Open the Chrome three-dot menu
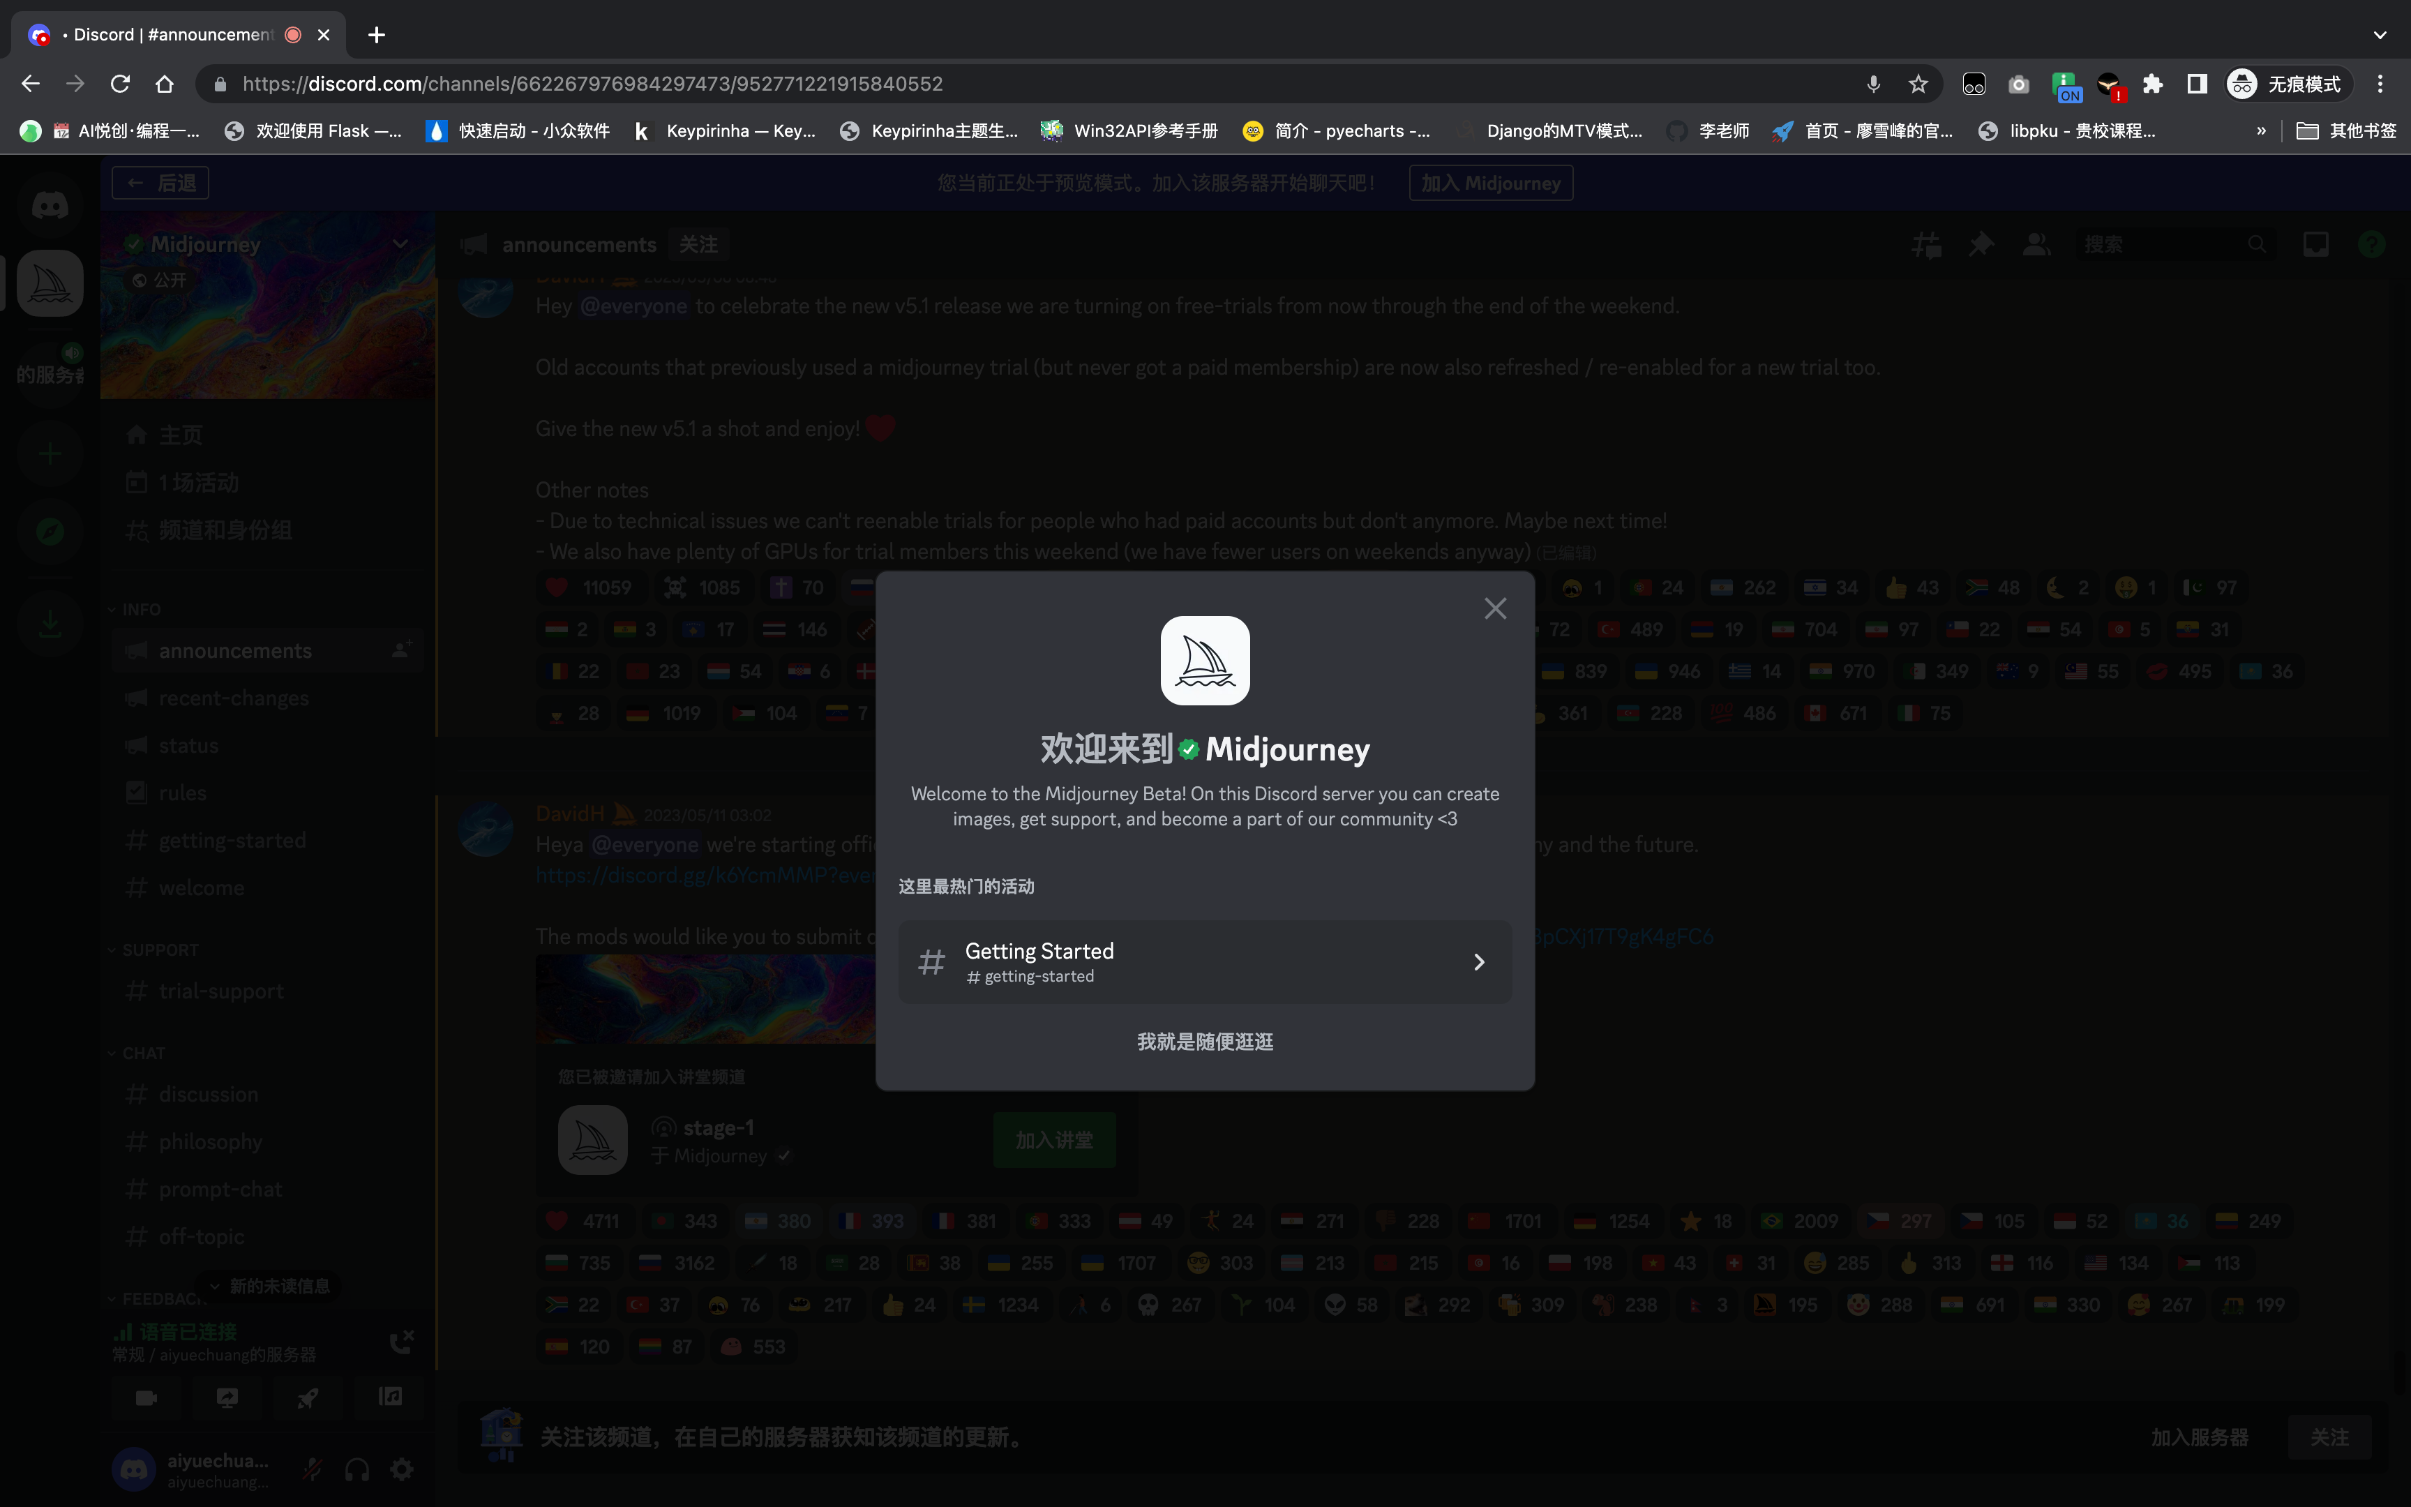This screenshot has width=2411, height=1507. coord(2380,84)
